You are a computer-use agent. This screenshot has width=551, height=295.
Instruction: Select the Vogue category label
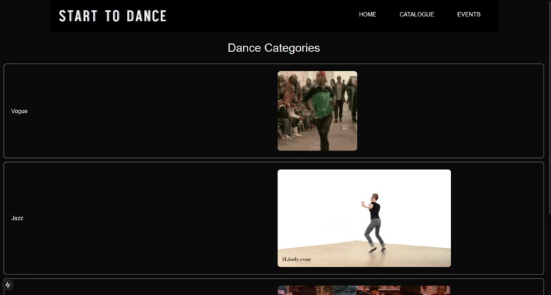click(x=19, y=112)
